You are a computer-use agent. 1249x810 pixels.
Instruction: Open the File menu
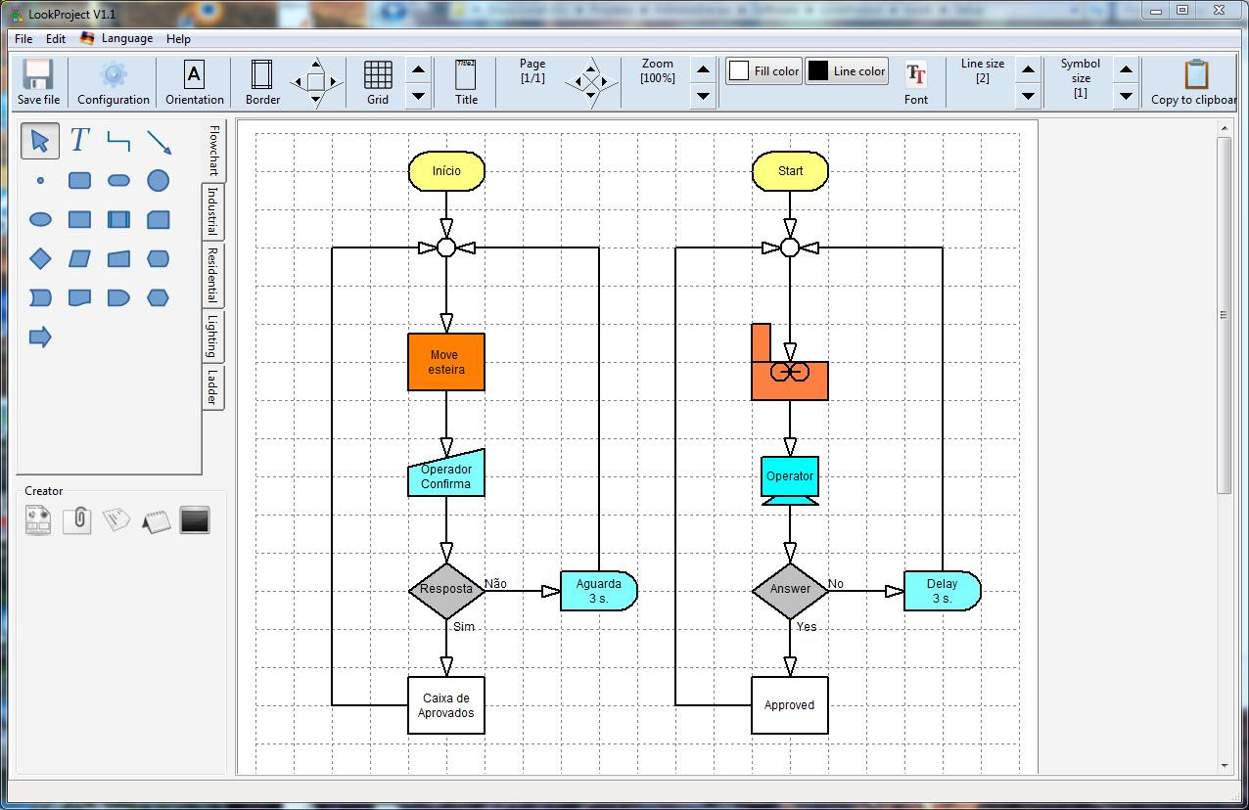(x=23, y=39)
